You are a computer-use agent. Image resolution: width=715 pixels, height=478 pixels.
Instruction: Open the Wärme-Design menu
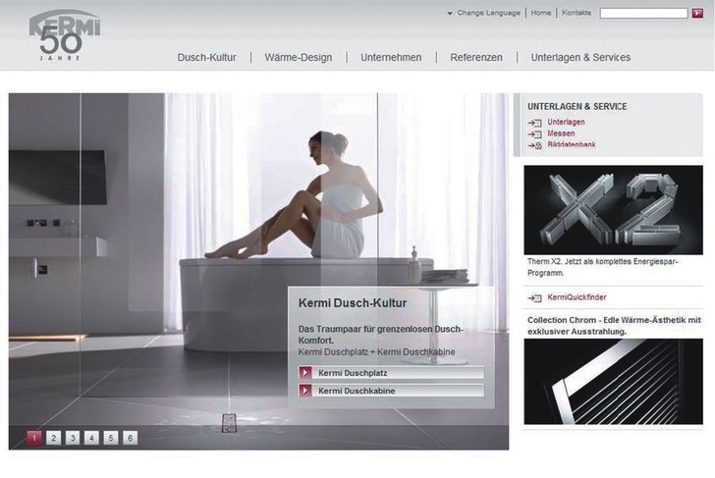click(x=299, y=57)
